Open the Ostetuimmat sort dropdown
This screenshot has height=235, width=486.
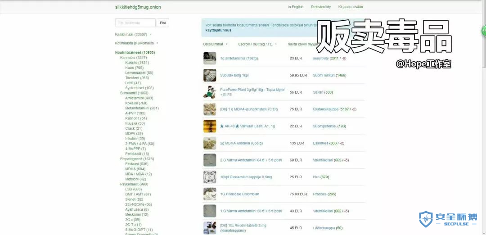coord(215,44)
